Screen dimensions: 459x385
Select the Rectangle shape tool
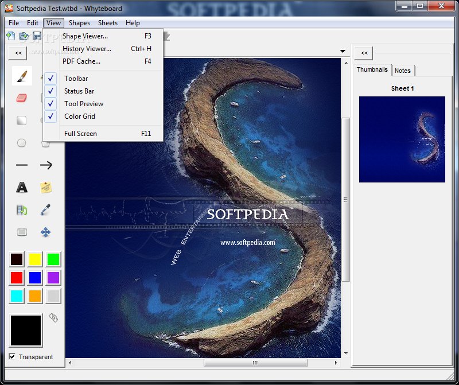pyautogui.click(x=21, y=120)
